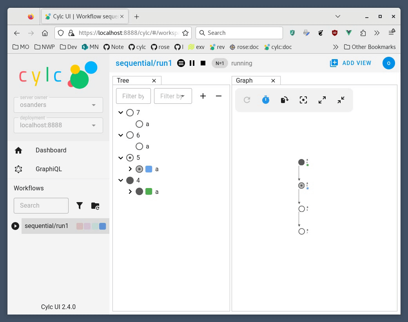Pause the workflow with the pause button
408x322 pixels.
coord(192,63)
